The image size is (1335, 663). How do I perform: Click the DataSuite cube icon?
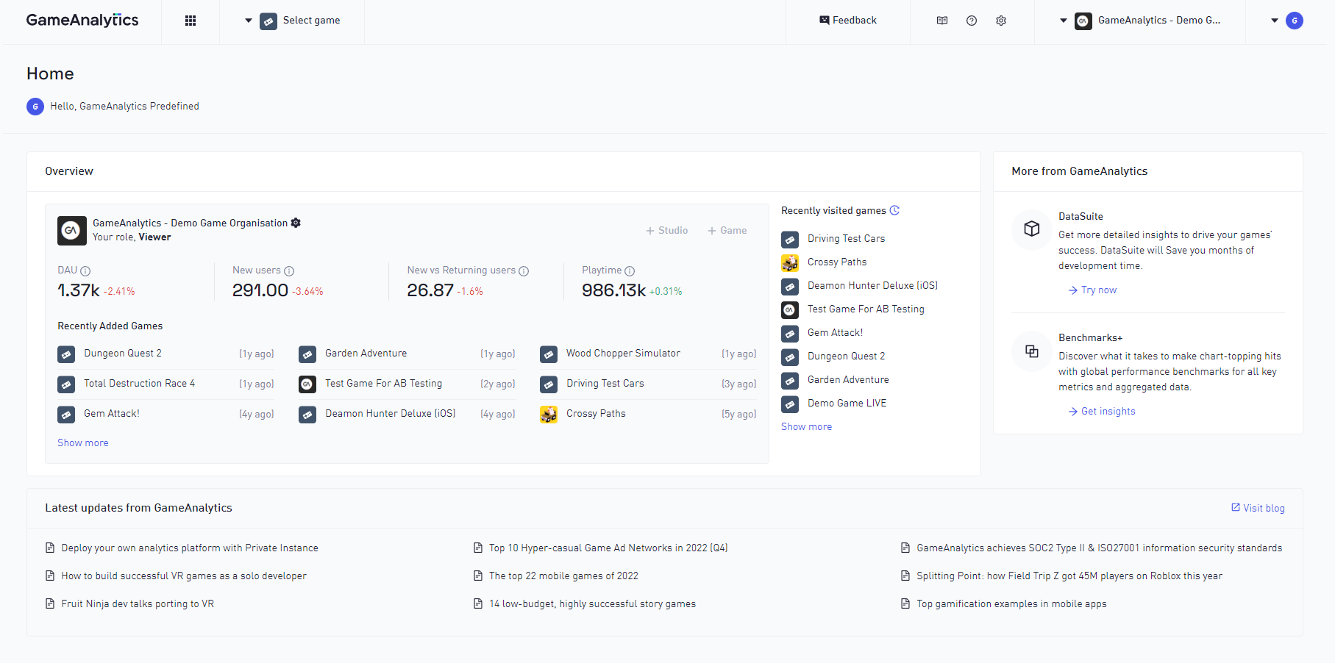click(1032, 229)
